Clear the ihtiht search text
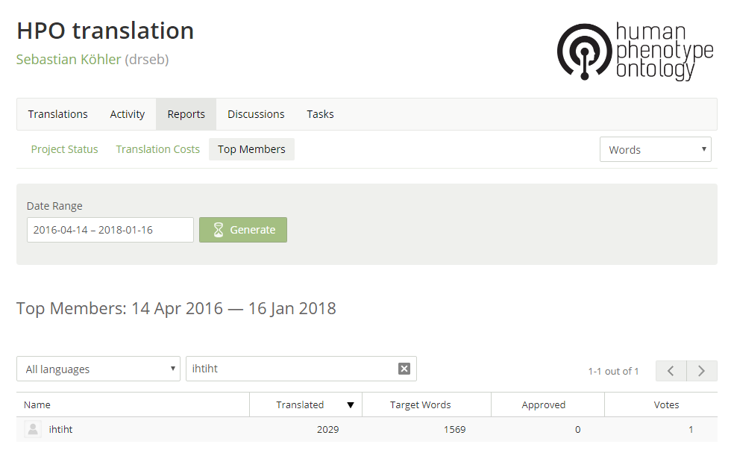 point(404,369)
